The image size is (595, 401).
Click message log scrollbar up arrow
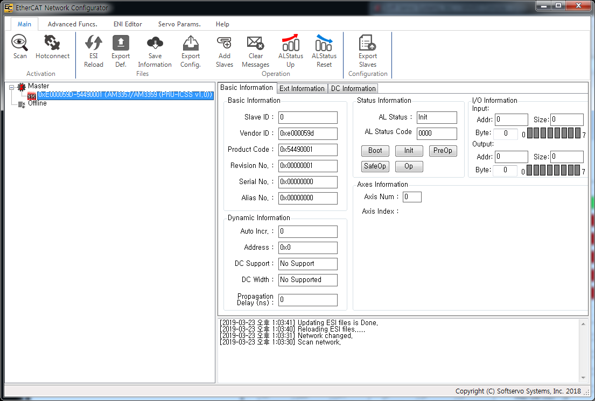(583, 324)
